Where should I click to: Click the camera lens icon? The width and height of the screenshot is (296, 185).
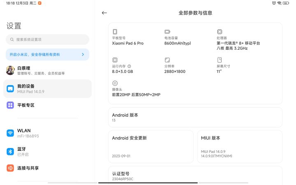pos(115,83)
